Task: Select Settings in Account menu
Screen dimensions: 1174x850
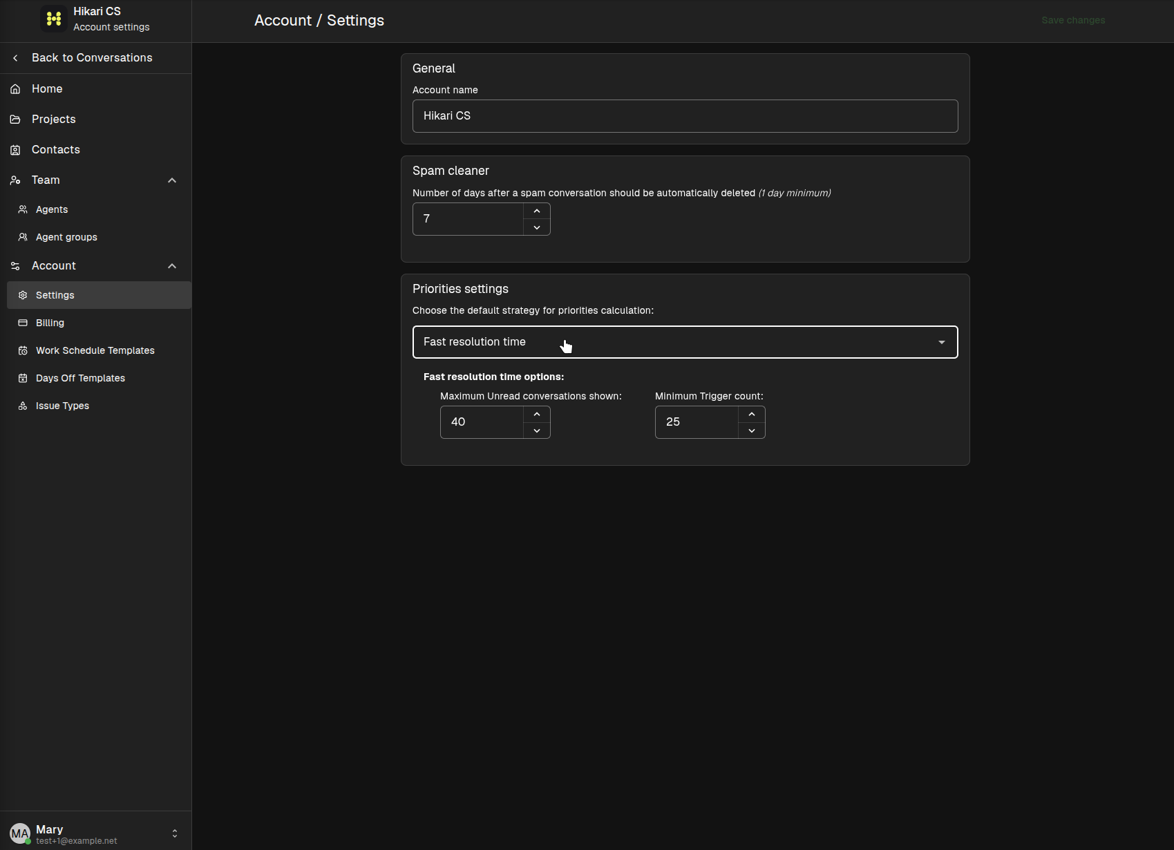Action: 99,295
